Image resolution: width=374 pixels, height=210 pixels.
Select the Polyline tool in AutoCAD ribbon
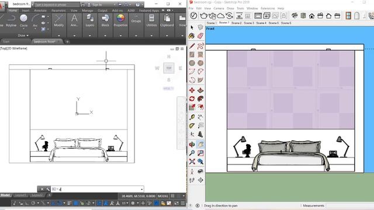coord(11,21)
